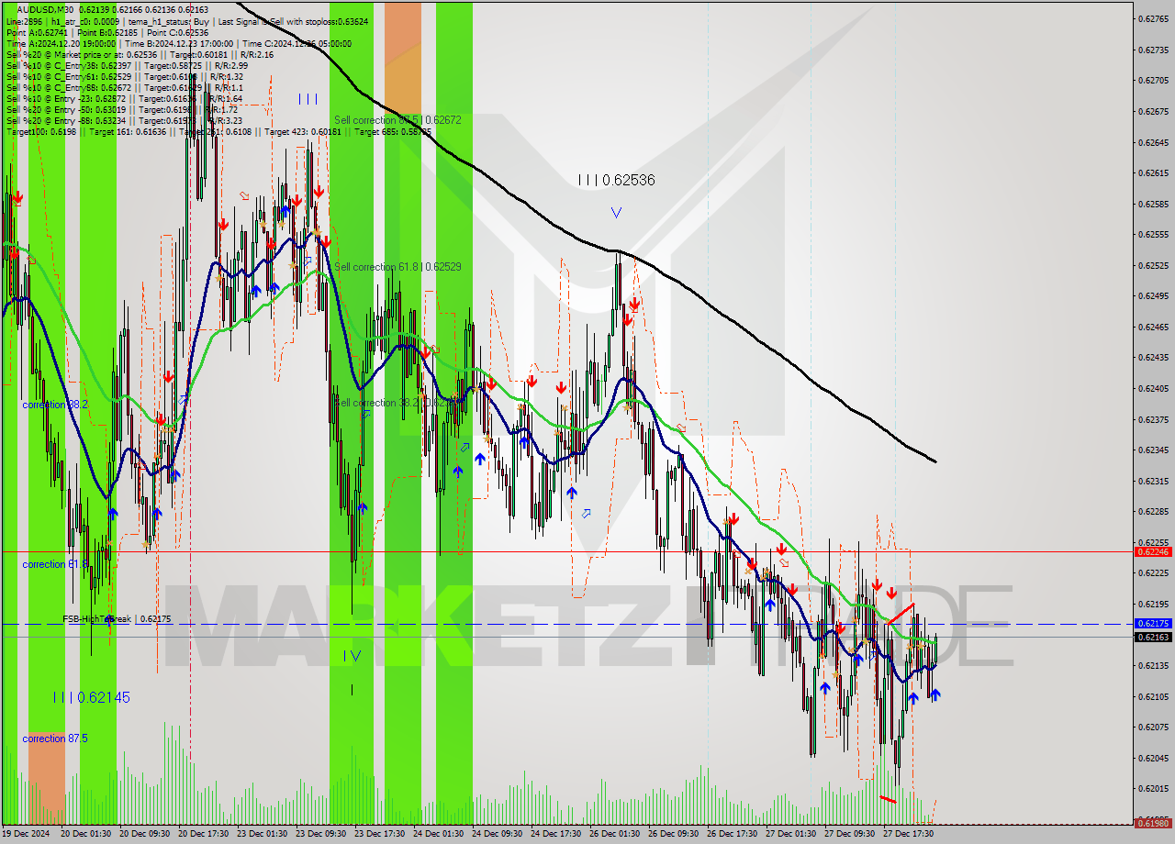
Task: Click the blue 0.62175 price tag
Action: (1152, 623)
